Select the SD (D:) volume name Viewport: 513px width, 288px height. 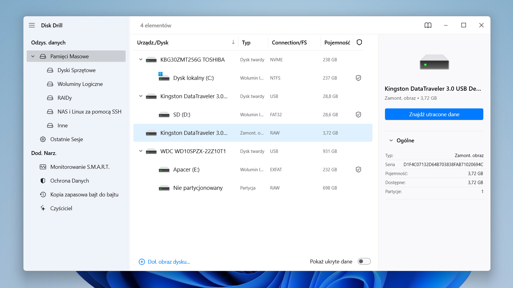click(182, 115)
